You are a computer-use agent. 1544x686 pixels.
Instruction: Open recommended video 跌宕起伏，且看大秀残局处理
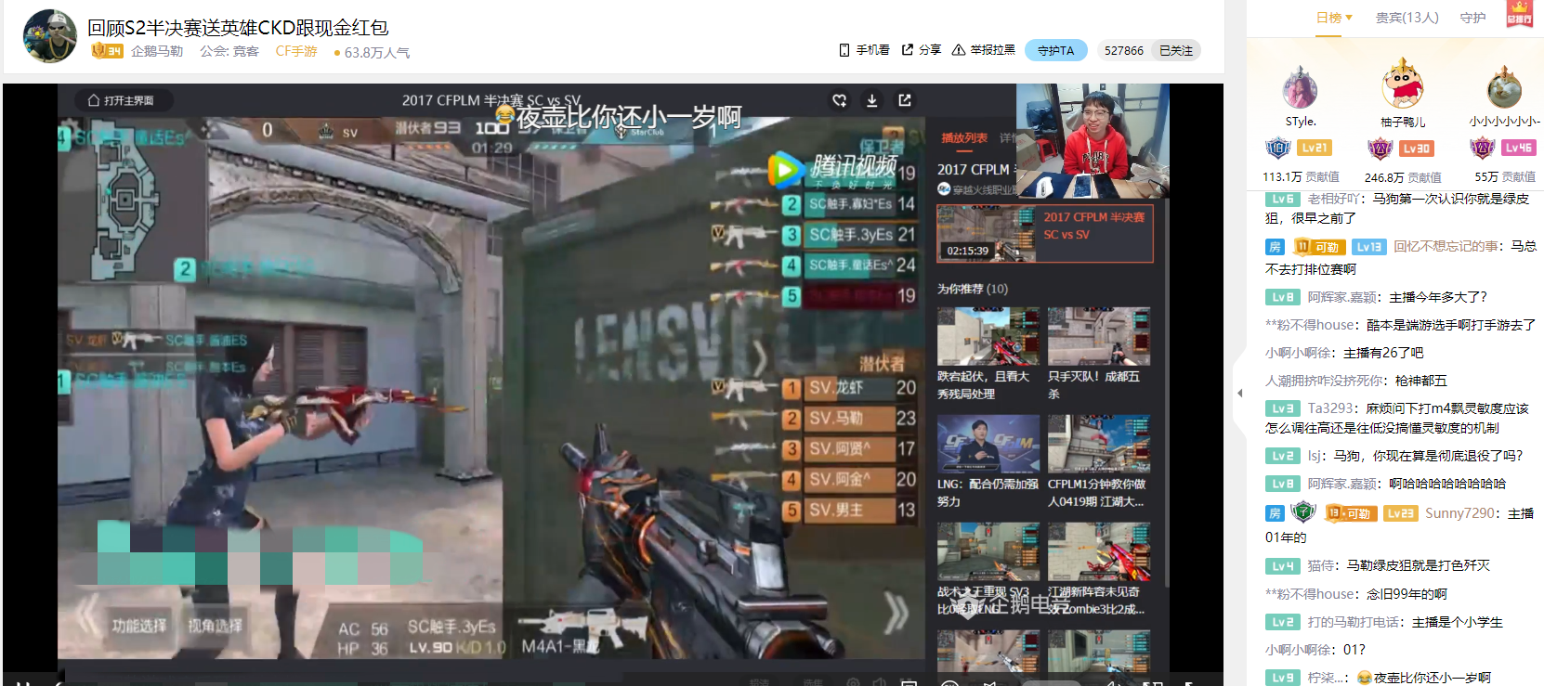point(988,354)
